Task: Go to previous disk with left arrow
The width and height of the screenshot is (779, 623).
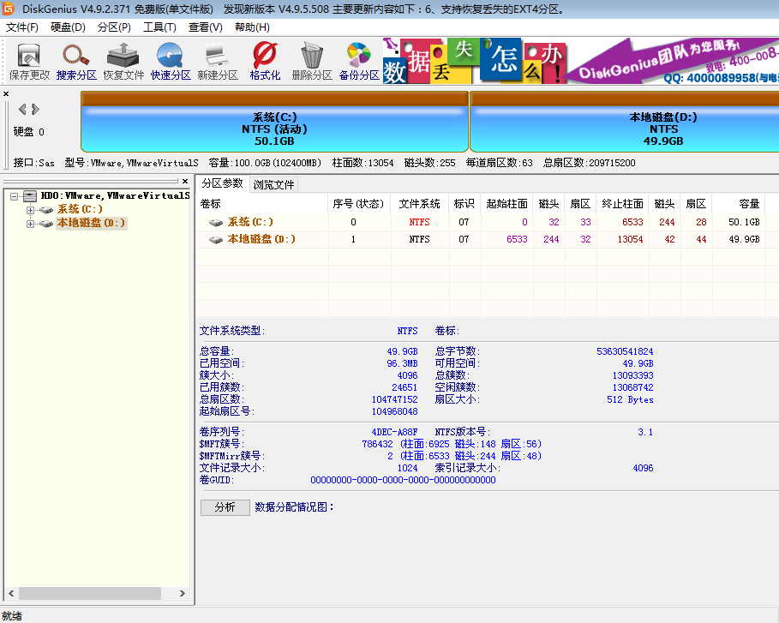Action: click(22, 109)
